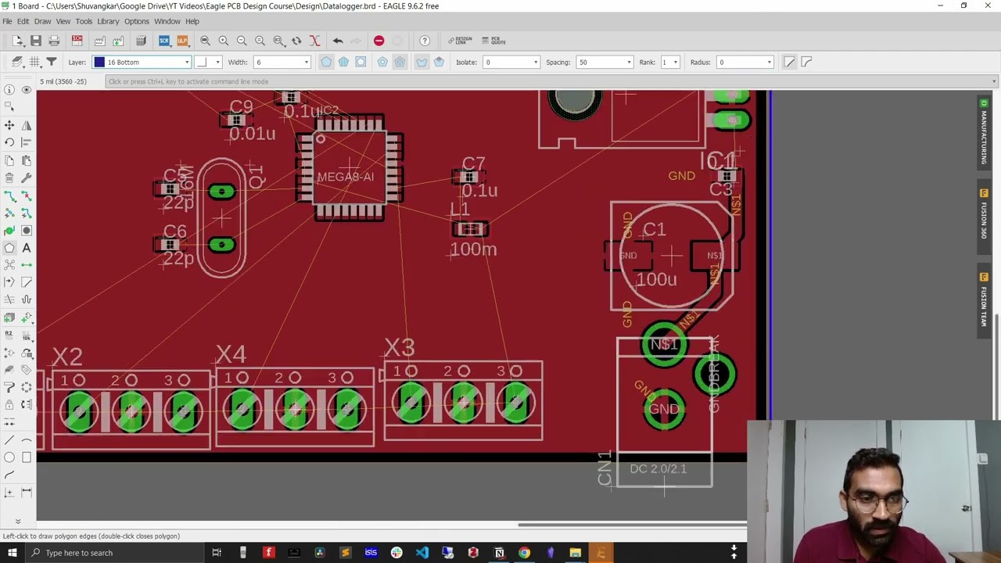
Task: Open the Edit menu
Action: (x=23, y=21)
